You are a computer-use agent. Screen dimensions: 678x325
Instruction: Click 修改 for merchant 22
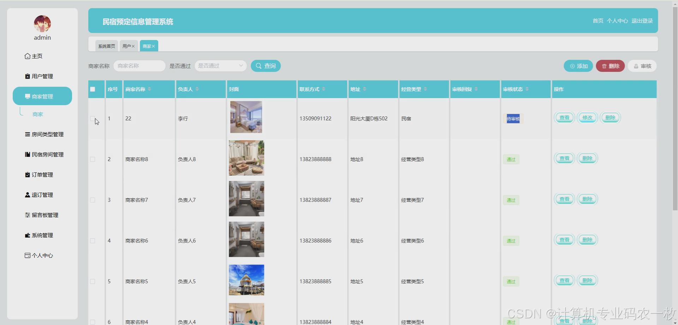[587, 118]
